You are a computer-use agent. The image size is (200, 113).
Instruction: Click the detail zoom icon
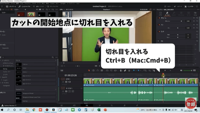150,70
